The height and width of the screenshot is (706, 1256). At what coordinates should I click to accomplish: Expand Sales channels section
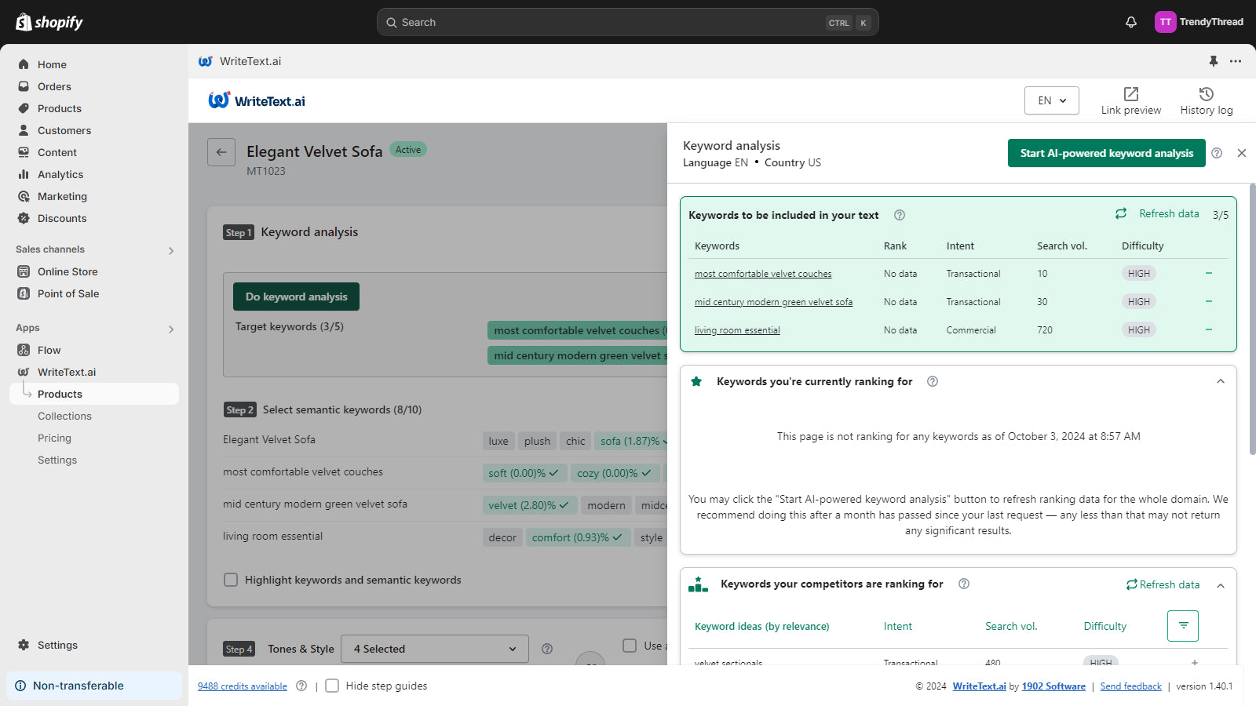click(171, 251)
